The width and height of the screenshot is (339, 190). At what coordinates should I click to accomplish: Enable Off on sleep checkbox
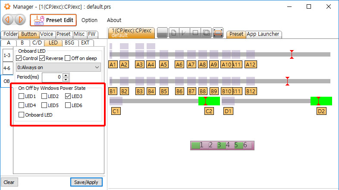[x=68, y=58]
